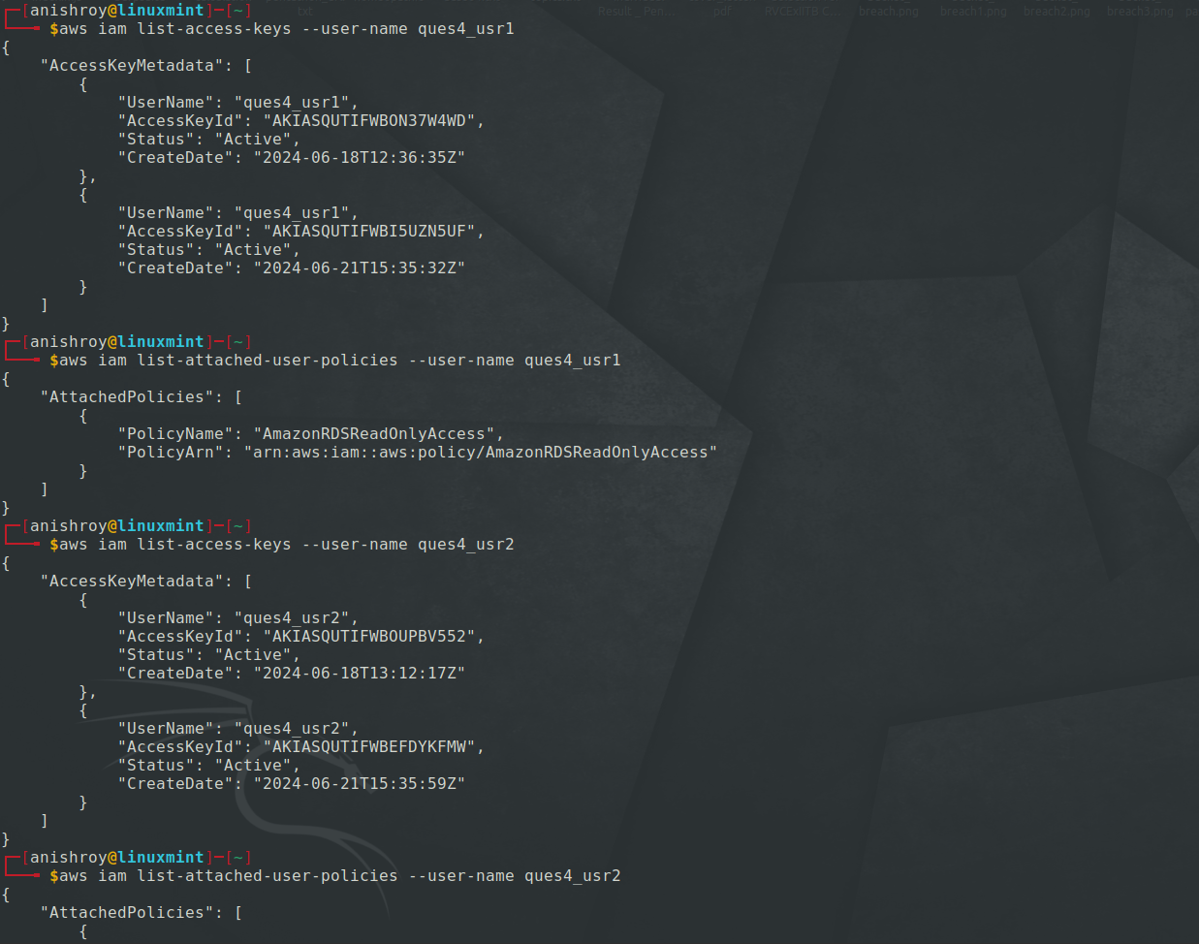The image size is (1199, 944).
Task: Click "AccessKeyMetadata" in the ques4_usr1 output
Action: pos(132,66)
